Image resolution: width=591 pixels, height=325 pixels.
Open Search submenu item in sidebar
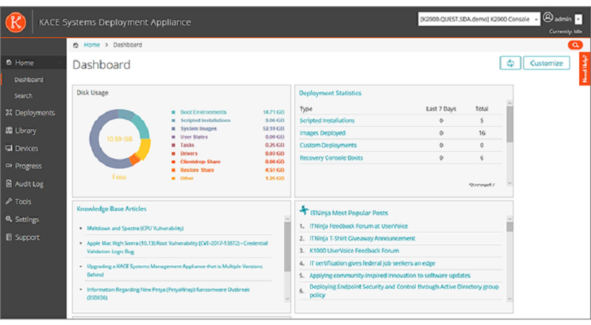point(24,96)
